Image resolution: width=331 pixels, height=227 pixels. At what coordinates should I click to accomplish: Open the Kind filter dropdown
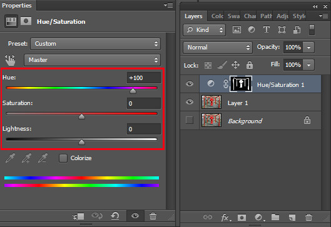pyautogui.click(x=205, y=30)
